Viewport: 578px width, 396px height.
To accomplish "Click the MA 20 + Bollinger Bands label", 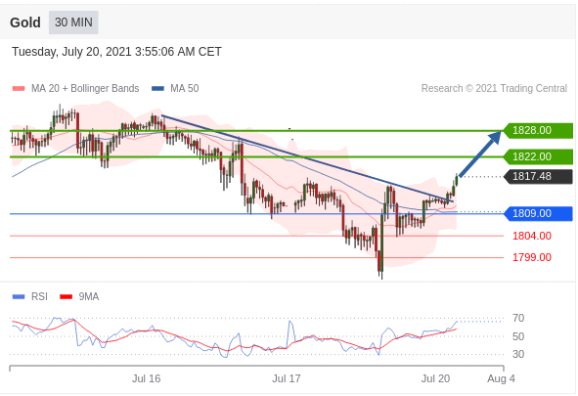I will click(x=85, y=88).
